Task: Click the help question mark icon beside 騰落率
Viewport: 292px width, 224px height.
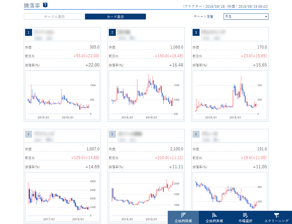Action: point(45,5)
